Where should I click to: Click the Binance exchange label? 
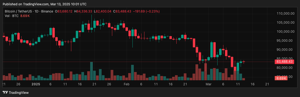(x=47, y=11)
